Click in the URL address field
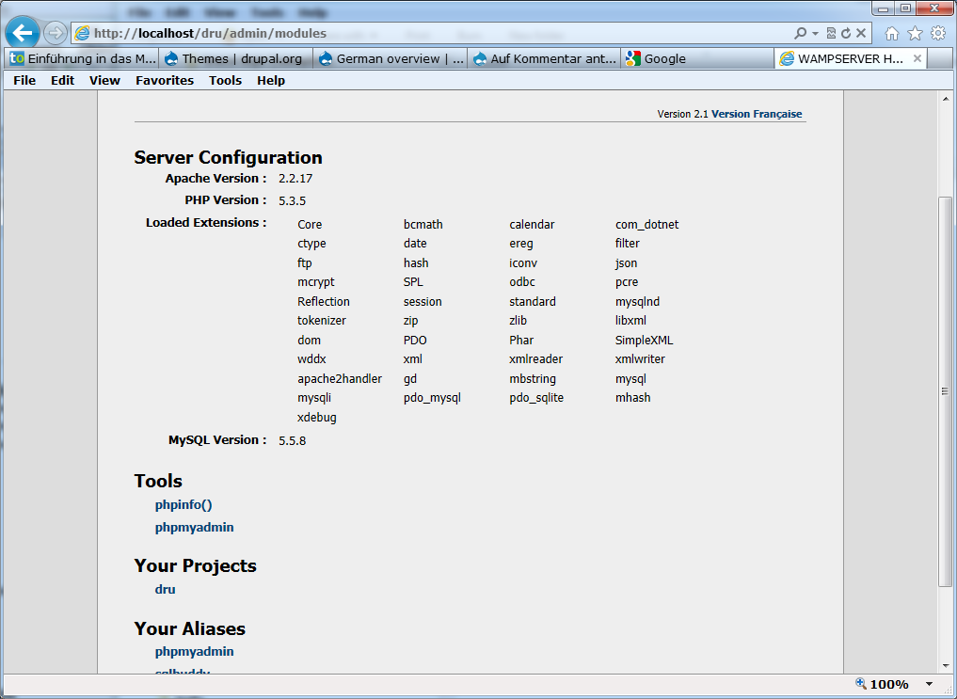957x699 pixels. coord(423,33)
